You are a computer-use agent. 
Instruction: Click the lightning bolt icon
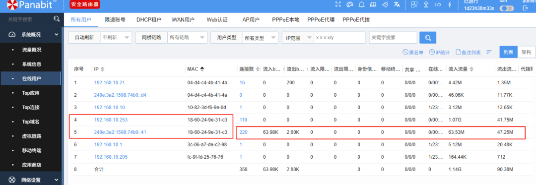[449, 4]
